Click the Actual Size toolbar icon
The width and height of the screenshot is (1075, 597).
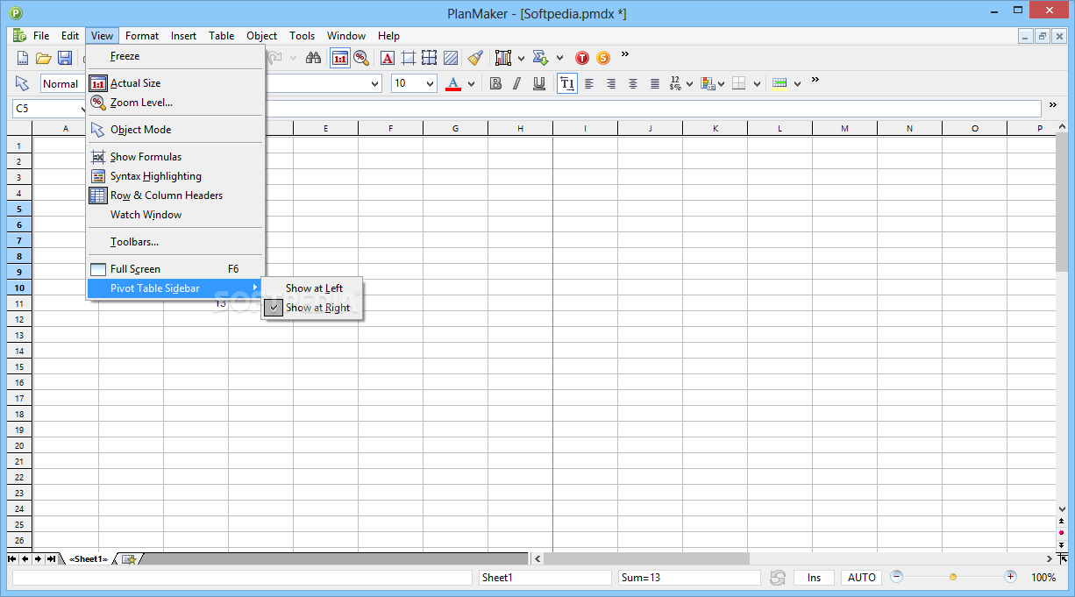[339, 58]
